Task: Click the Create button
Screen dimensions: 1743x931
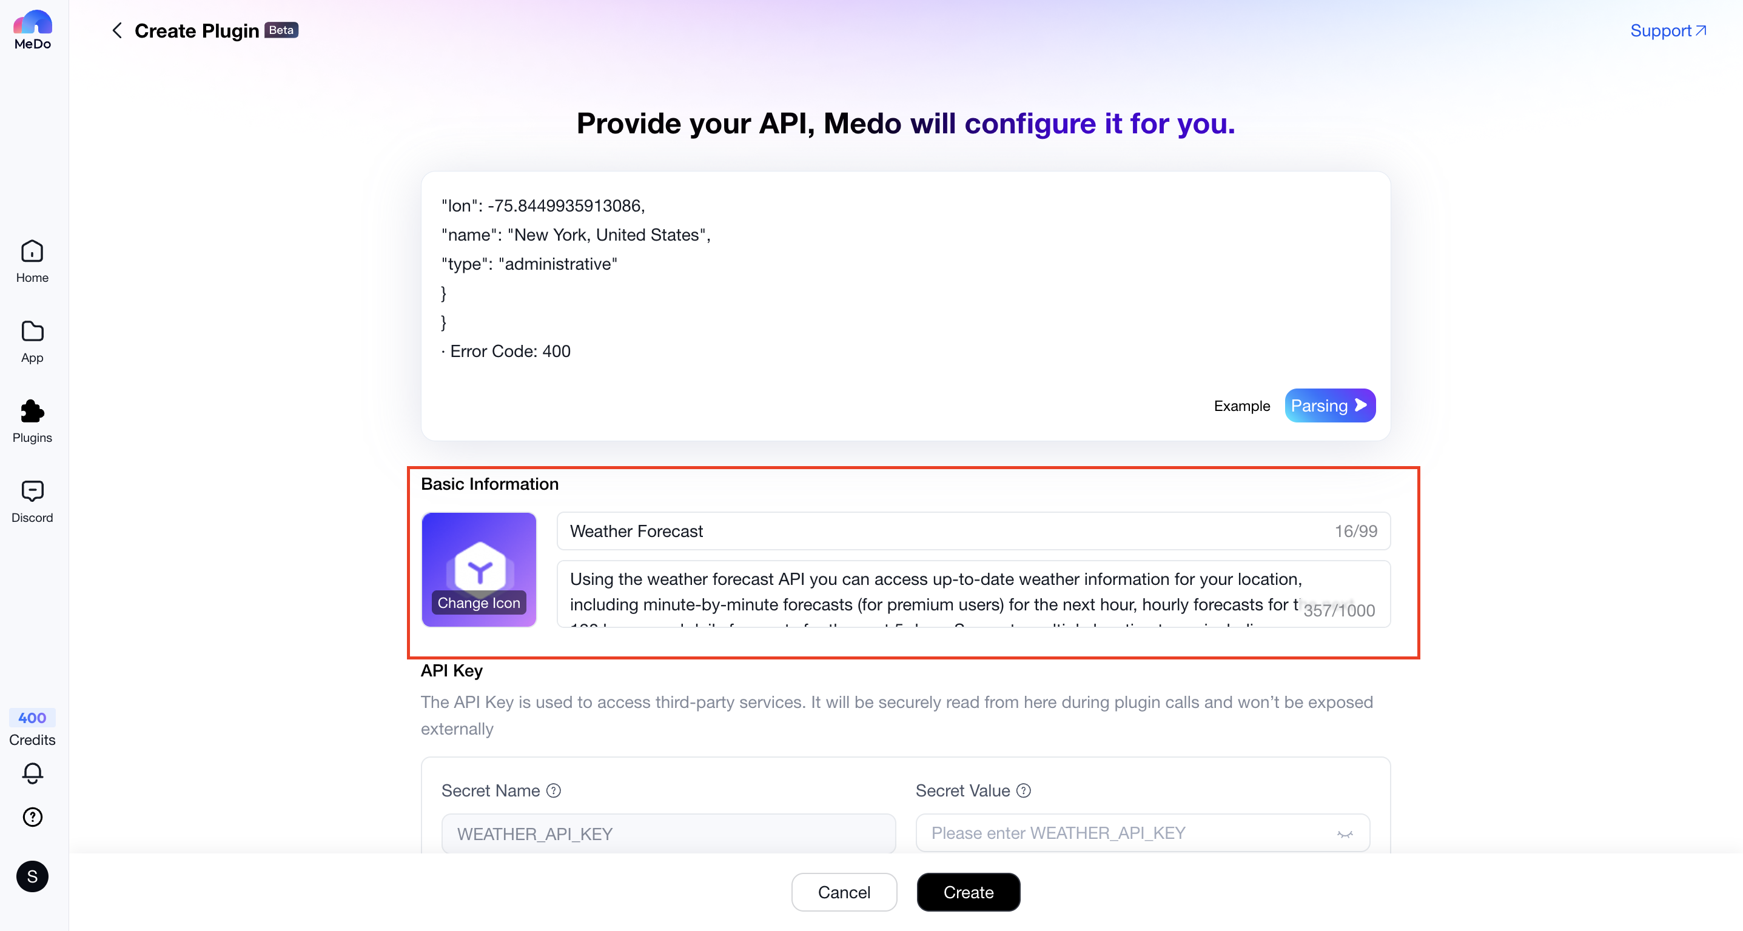Action: click(967, 892)
